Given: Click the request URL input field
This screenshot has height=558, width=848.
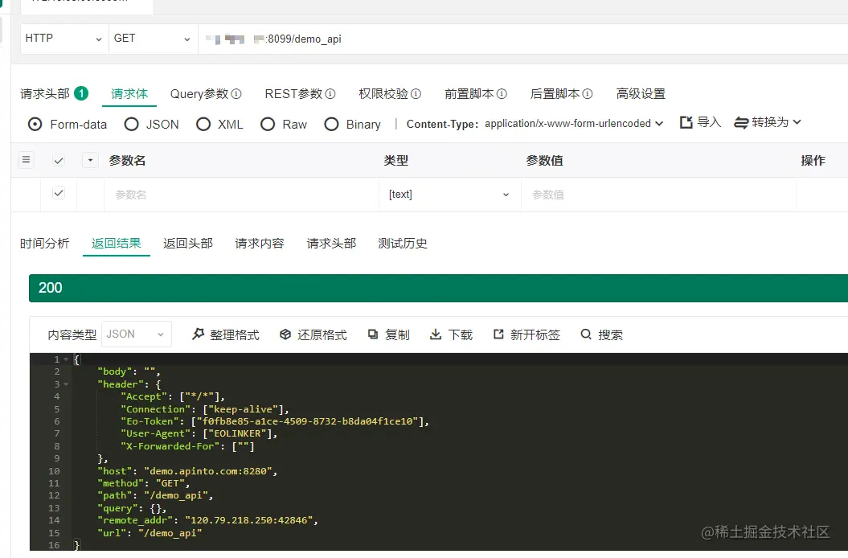Looking at the screenshot, I should [x=522, y=39].
